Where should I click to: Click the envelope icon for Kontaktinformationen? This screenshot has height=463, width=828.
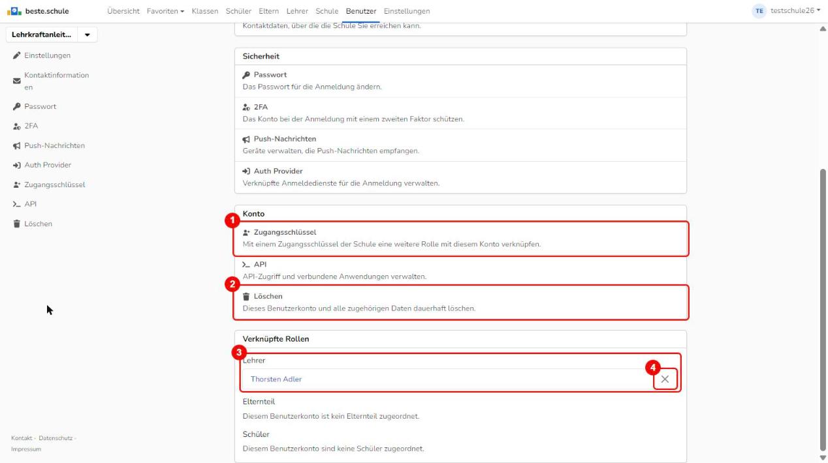[16, 81]
